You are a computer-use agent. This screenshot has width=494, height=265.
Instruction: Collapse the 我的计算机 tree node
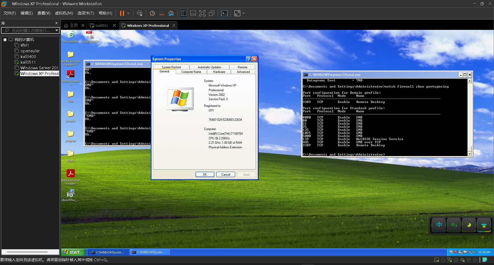click(5, 40)
